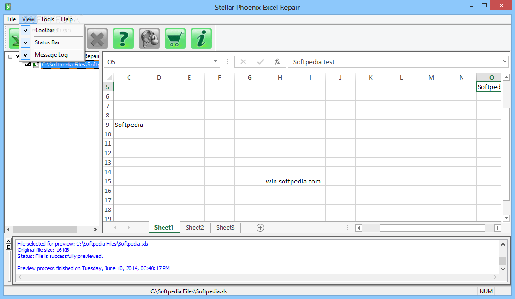This screenshot has width=515, height=299.
Task: Click the 'Status: File is successfully previewed' log line
Action: pyautogui.click(x=60, y=256)
